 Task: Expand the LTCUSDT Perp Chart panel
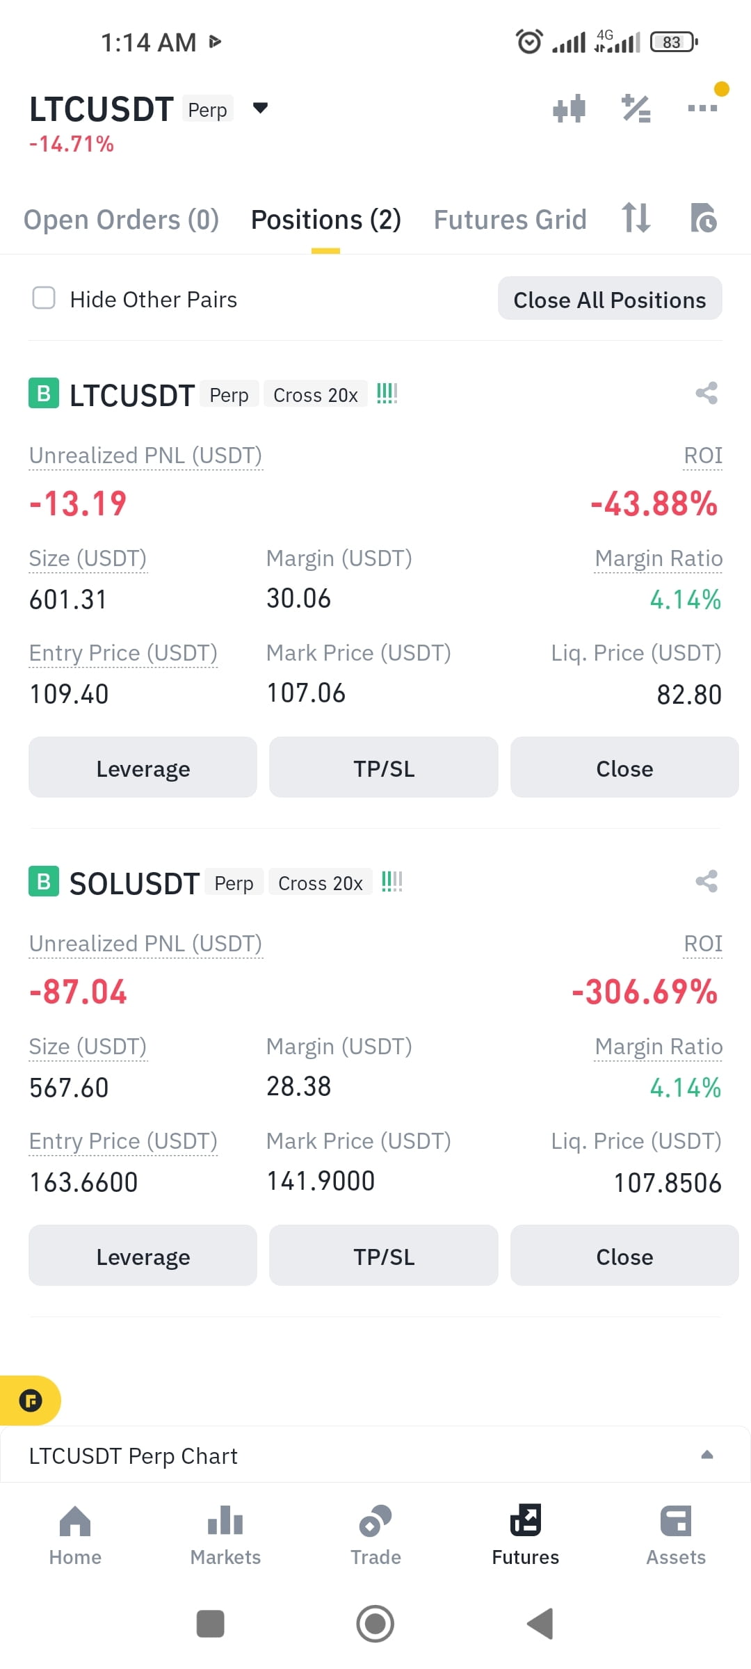click(x=375, y=1455)
